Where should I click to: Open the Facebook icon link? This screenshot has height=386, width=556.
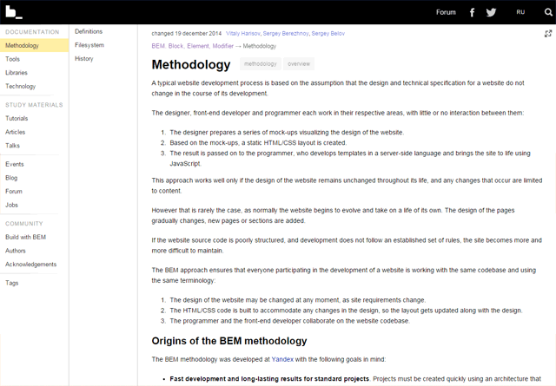click(472, 12)
